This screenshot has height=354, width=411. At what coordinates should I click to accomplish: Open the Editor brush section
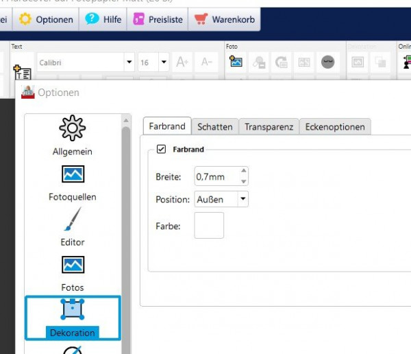pyautogui.click(x=73, y=227)
